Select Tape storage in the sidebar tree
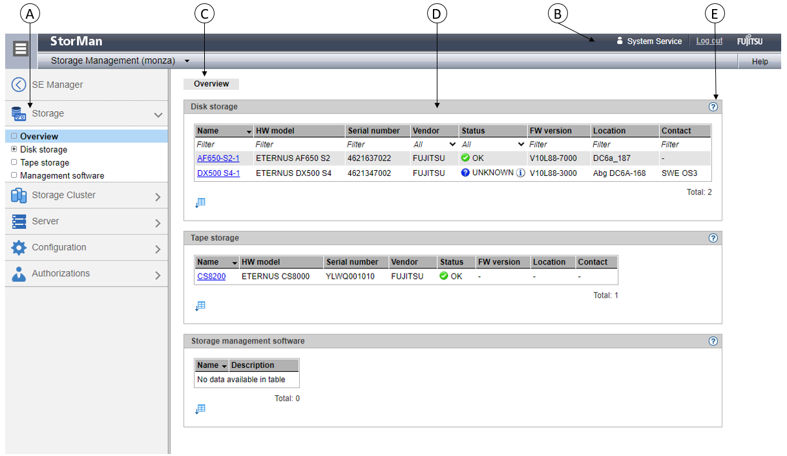The image size is (787, 456). click(45, 163)
